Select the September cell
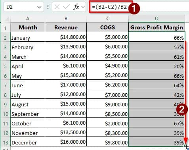This screenshot has width=189, height=150. [28, 113]
